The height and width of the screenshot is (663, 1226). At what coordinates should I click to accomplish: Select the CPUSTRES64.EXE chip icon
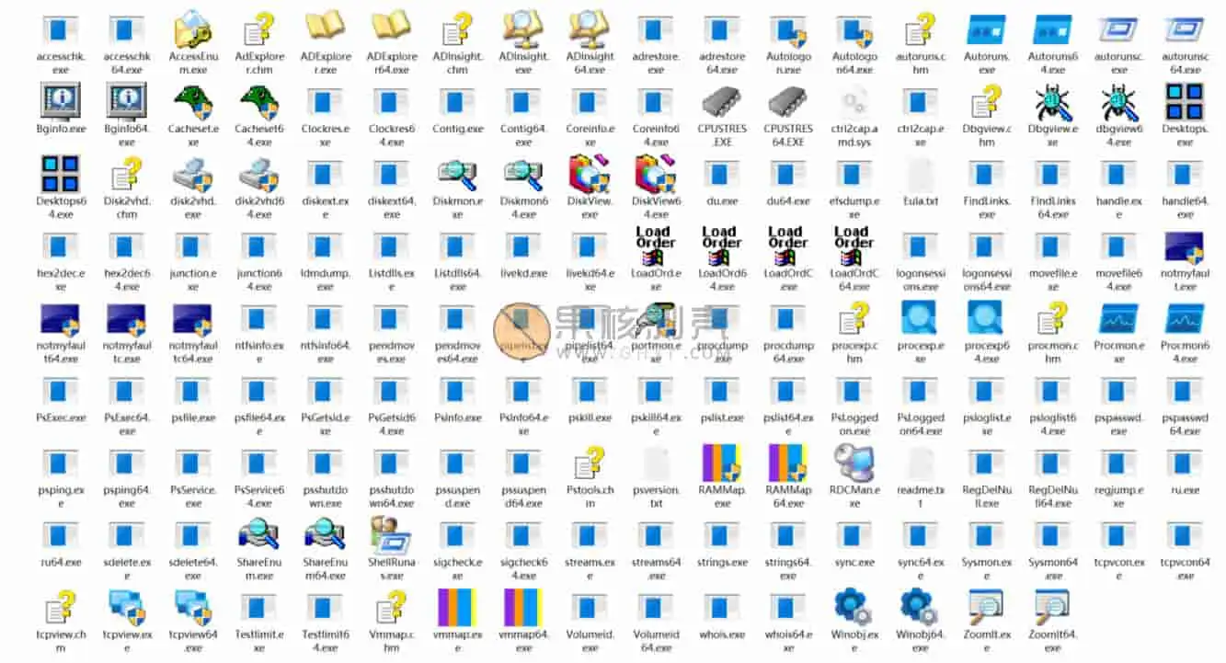788,102
